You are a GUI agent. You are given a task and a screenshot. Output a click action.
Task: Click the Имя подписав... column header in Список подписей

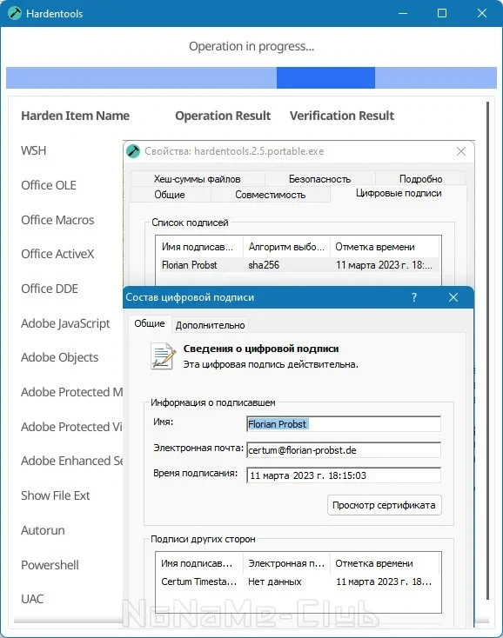(x=199, y=247)
